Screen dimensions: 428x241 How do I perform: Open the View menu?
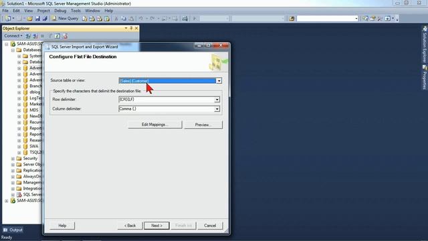(x=28, y=11)
